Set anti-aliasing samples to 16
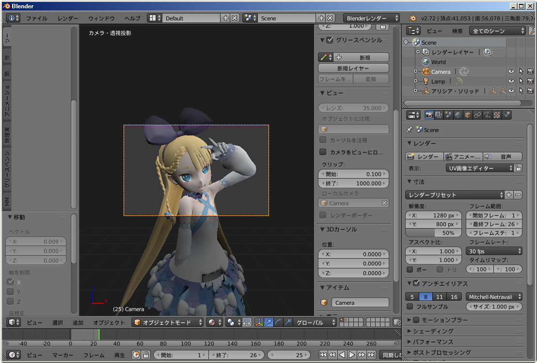The image size is (537, 363). 454,297
